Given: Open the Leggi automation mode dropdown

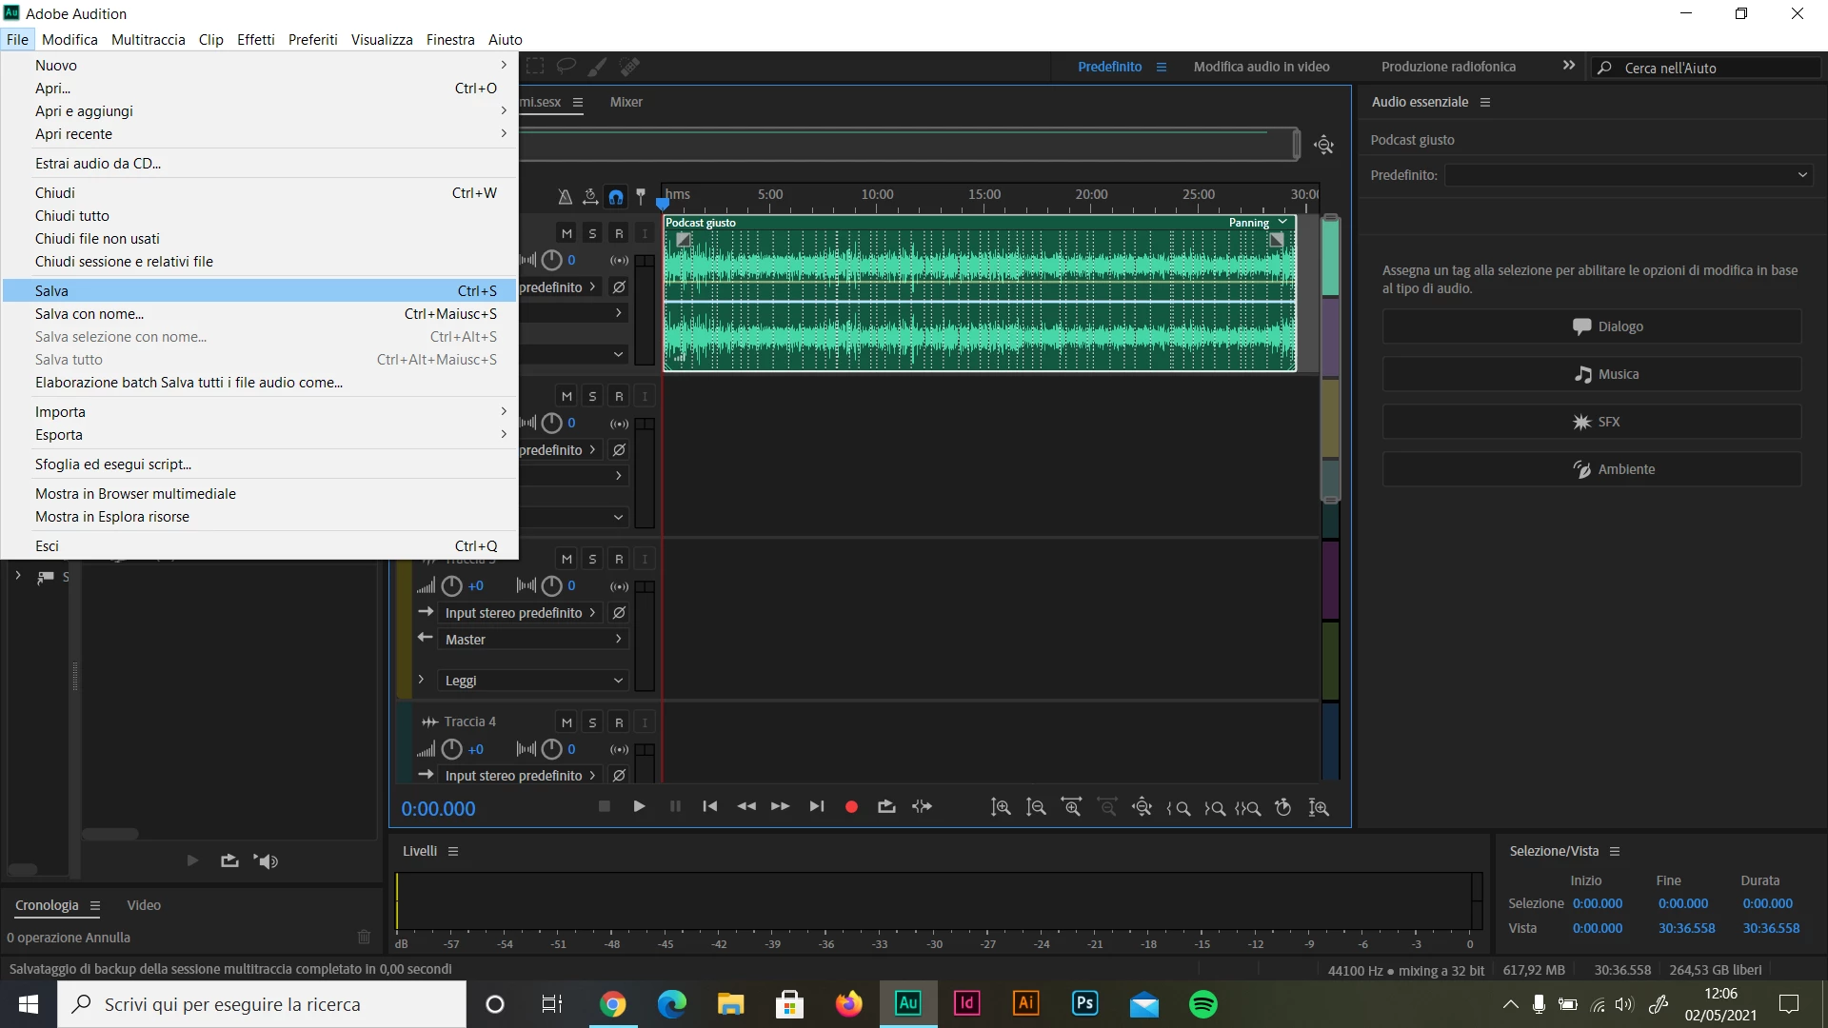Looking at the screenshot, I should click(533, 681).
